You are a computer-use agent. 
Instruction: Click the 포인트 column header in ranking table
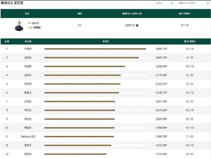coord(105,42)
